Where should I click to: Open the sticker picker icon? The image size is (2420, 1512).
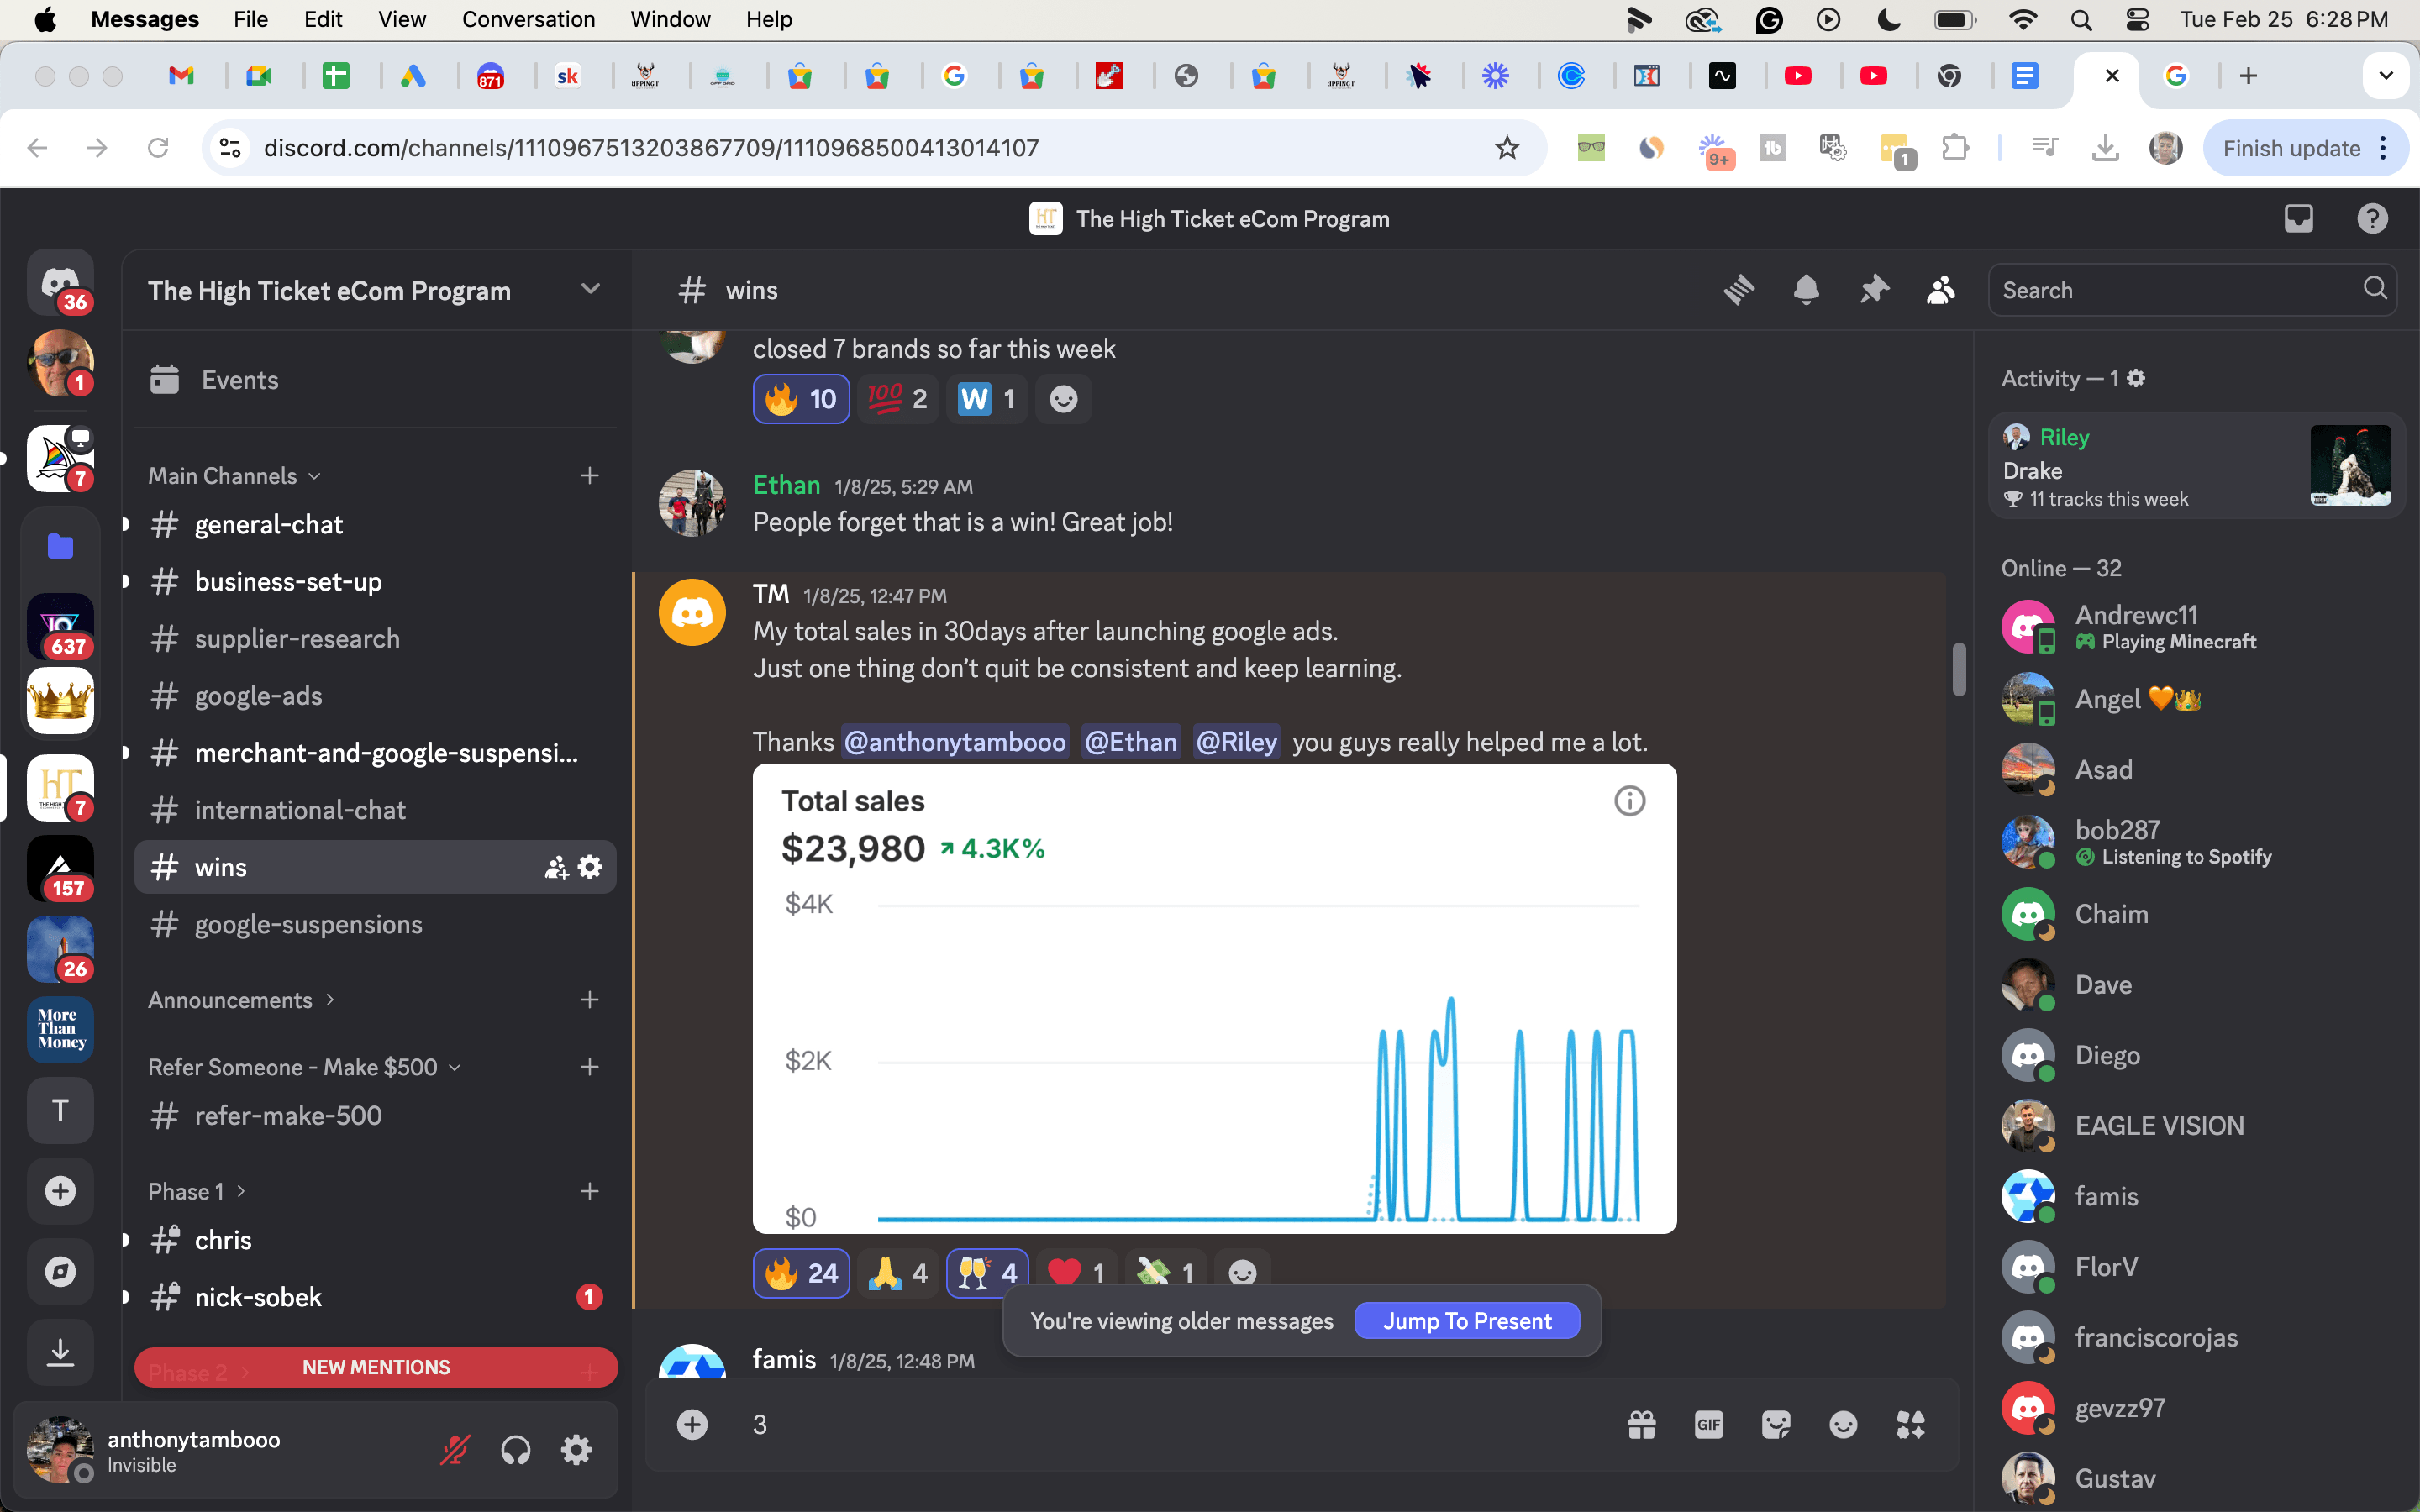pyautogui.click(x=1776, y=1424)
